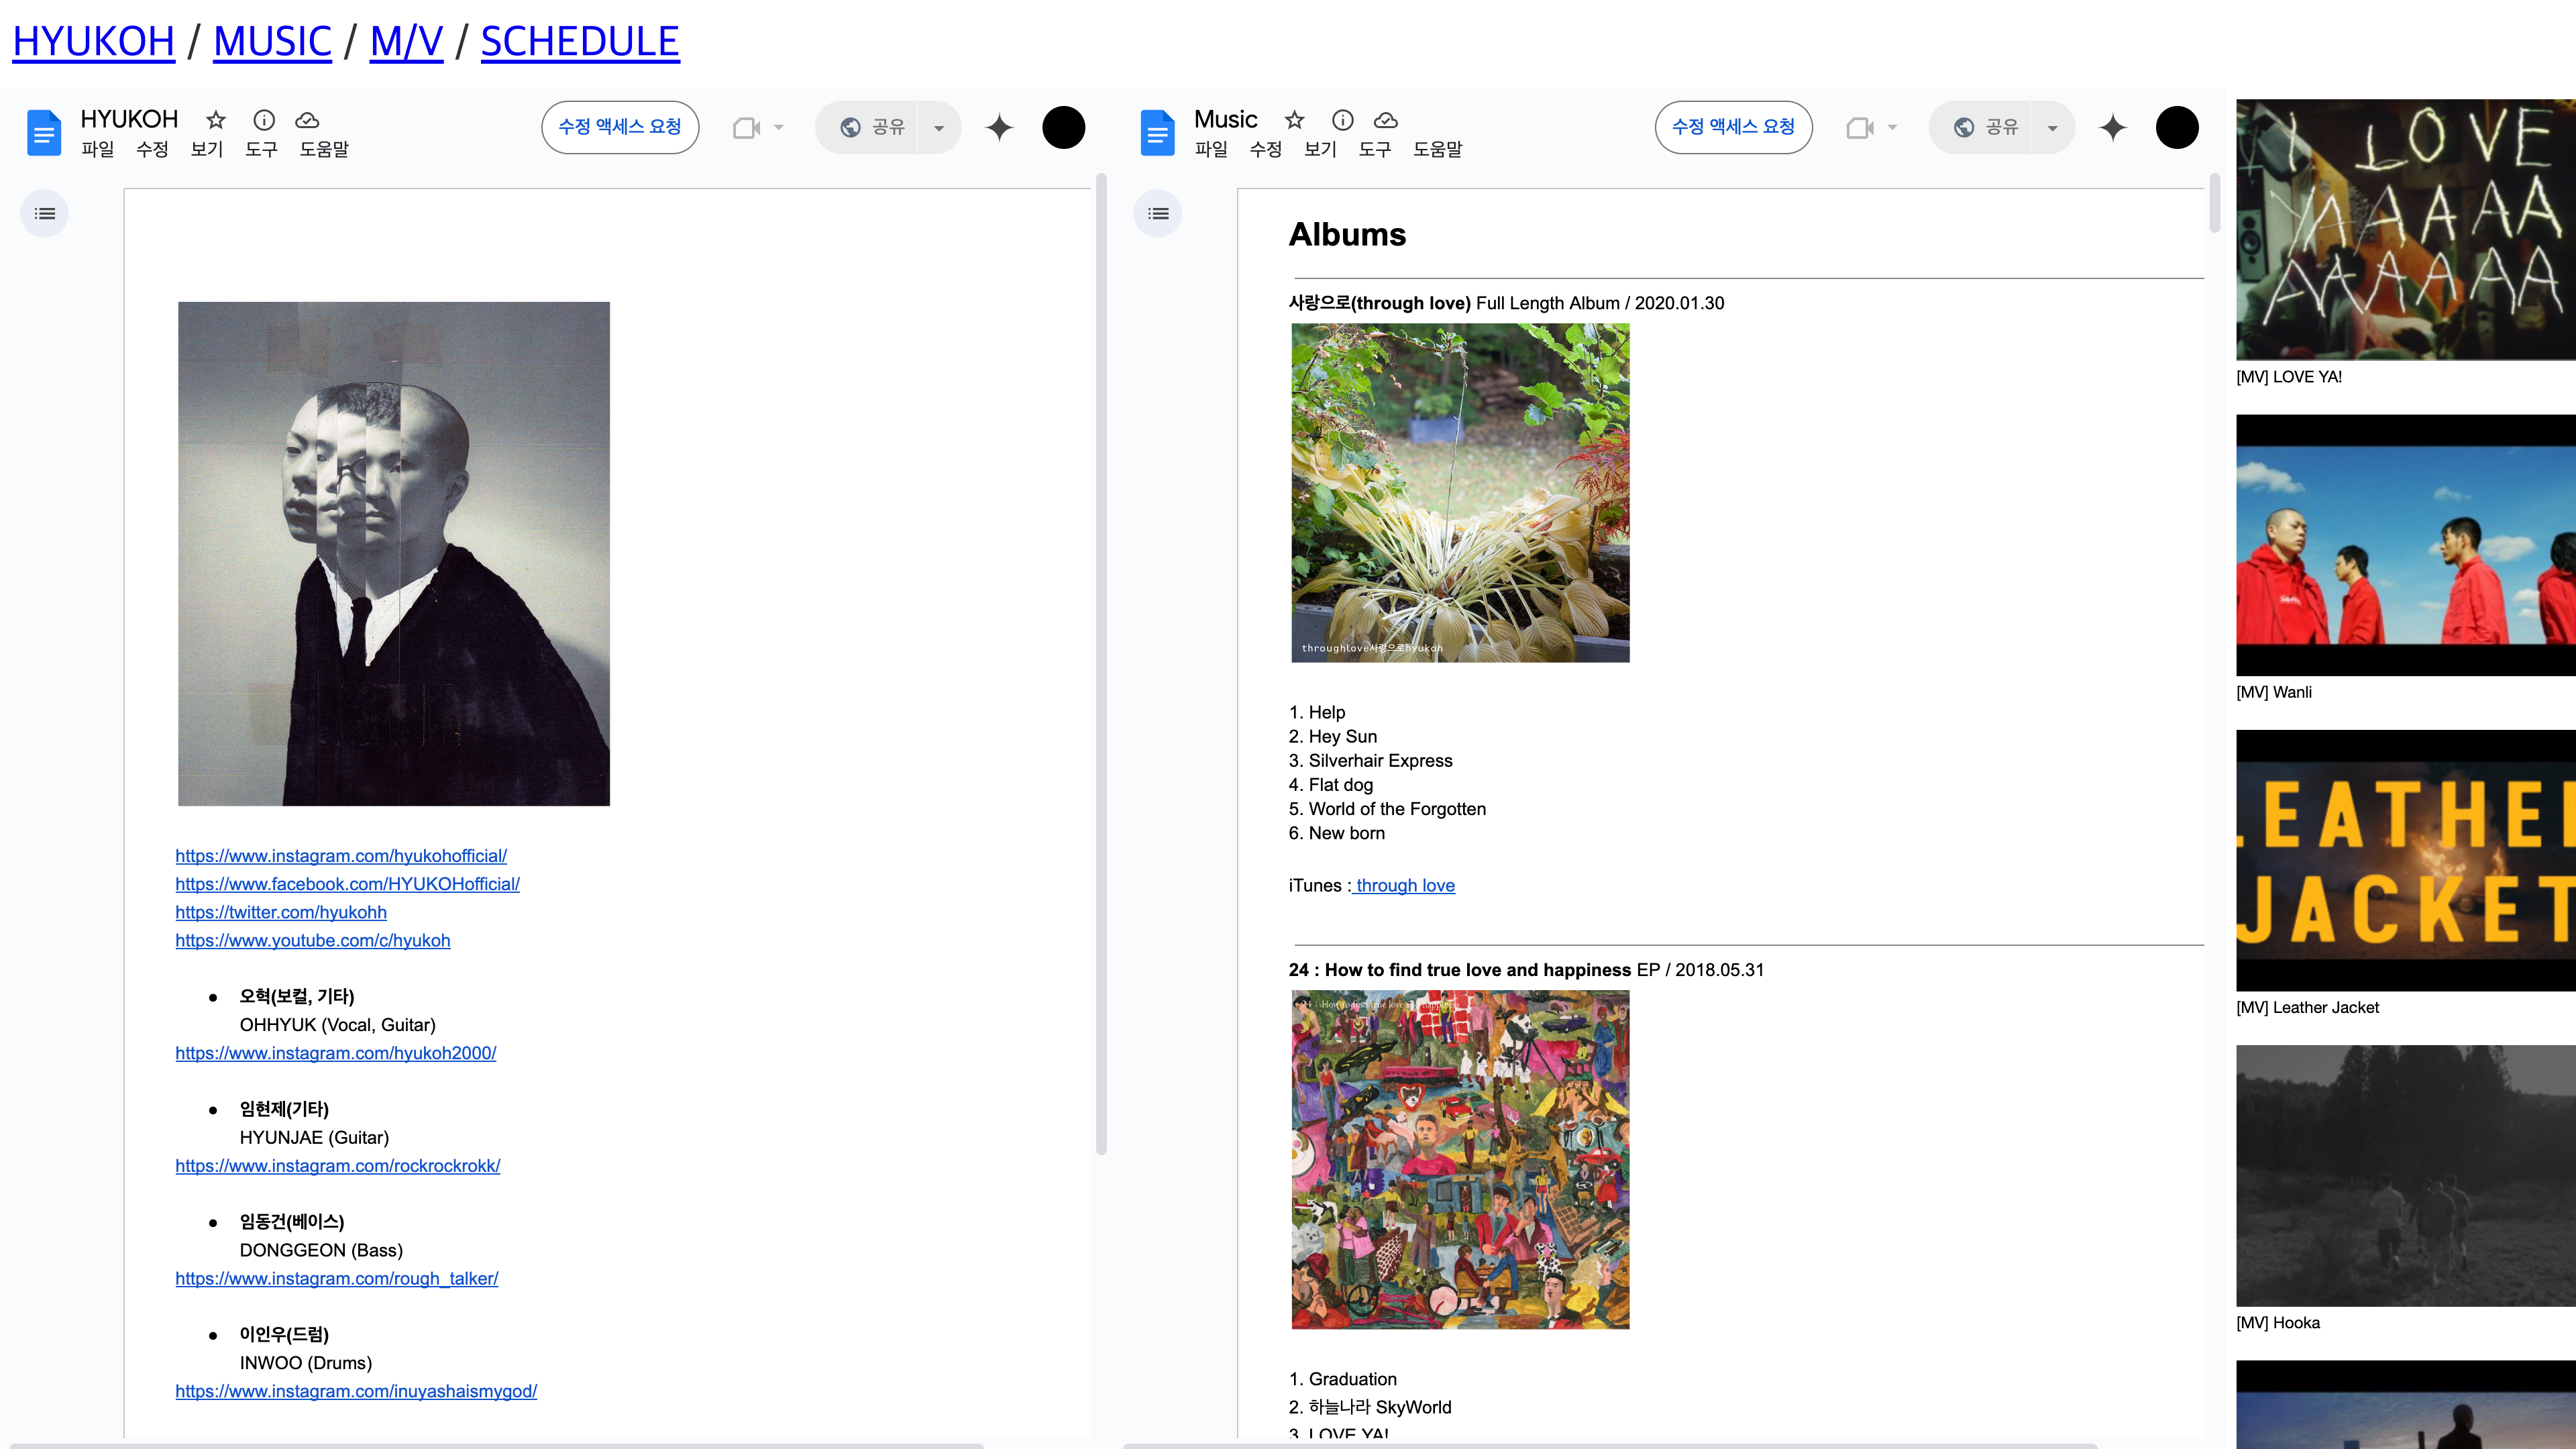This screenshot has height=1449, width=2576.
Task: Open hyukoh2000 Instagram link
Action: (x=336, y=1053)
